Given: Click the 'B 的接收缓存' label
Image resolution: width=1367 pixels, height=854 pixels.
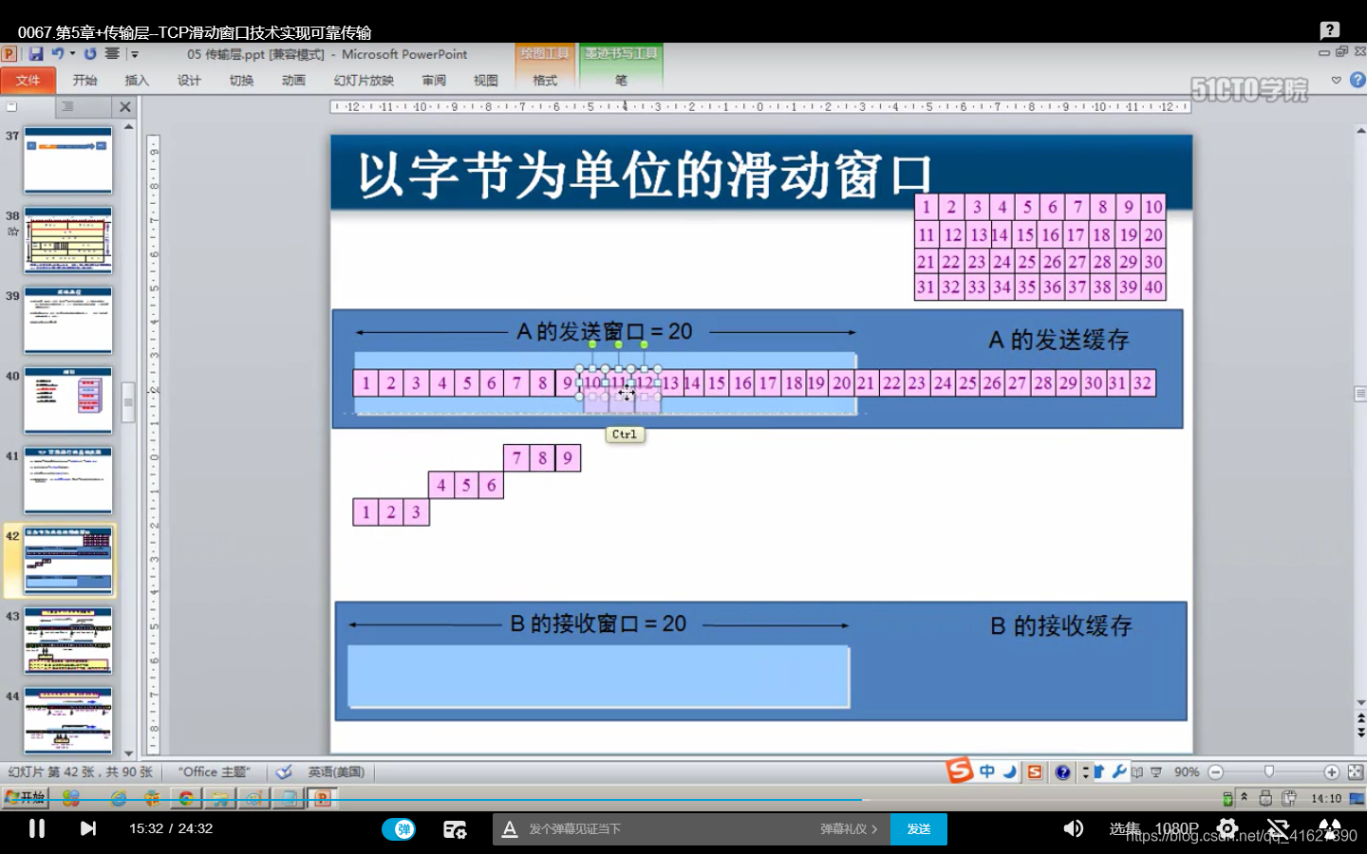Looking at the screenshot, I should point(1061,625).
